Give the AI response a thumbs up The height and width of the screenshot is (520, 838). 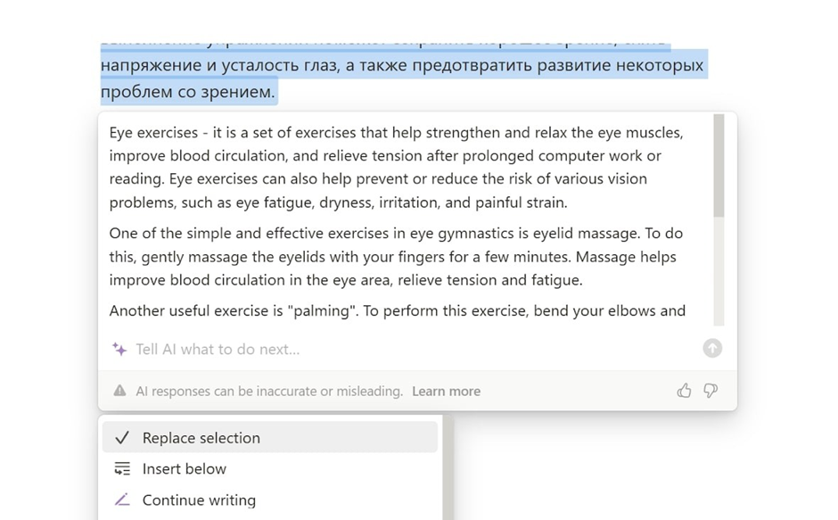[684, 391]
